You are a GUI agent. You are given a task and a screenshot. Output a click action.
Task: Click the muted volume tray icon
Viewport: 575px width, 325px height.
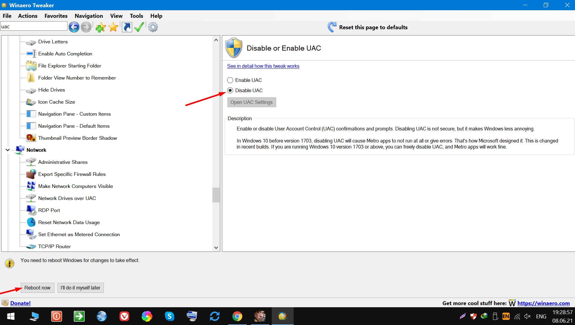[x=527, y=316]
